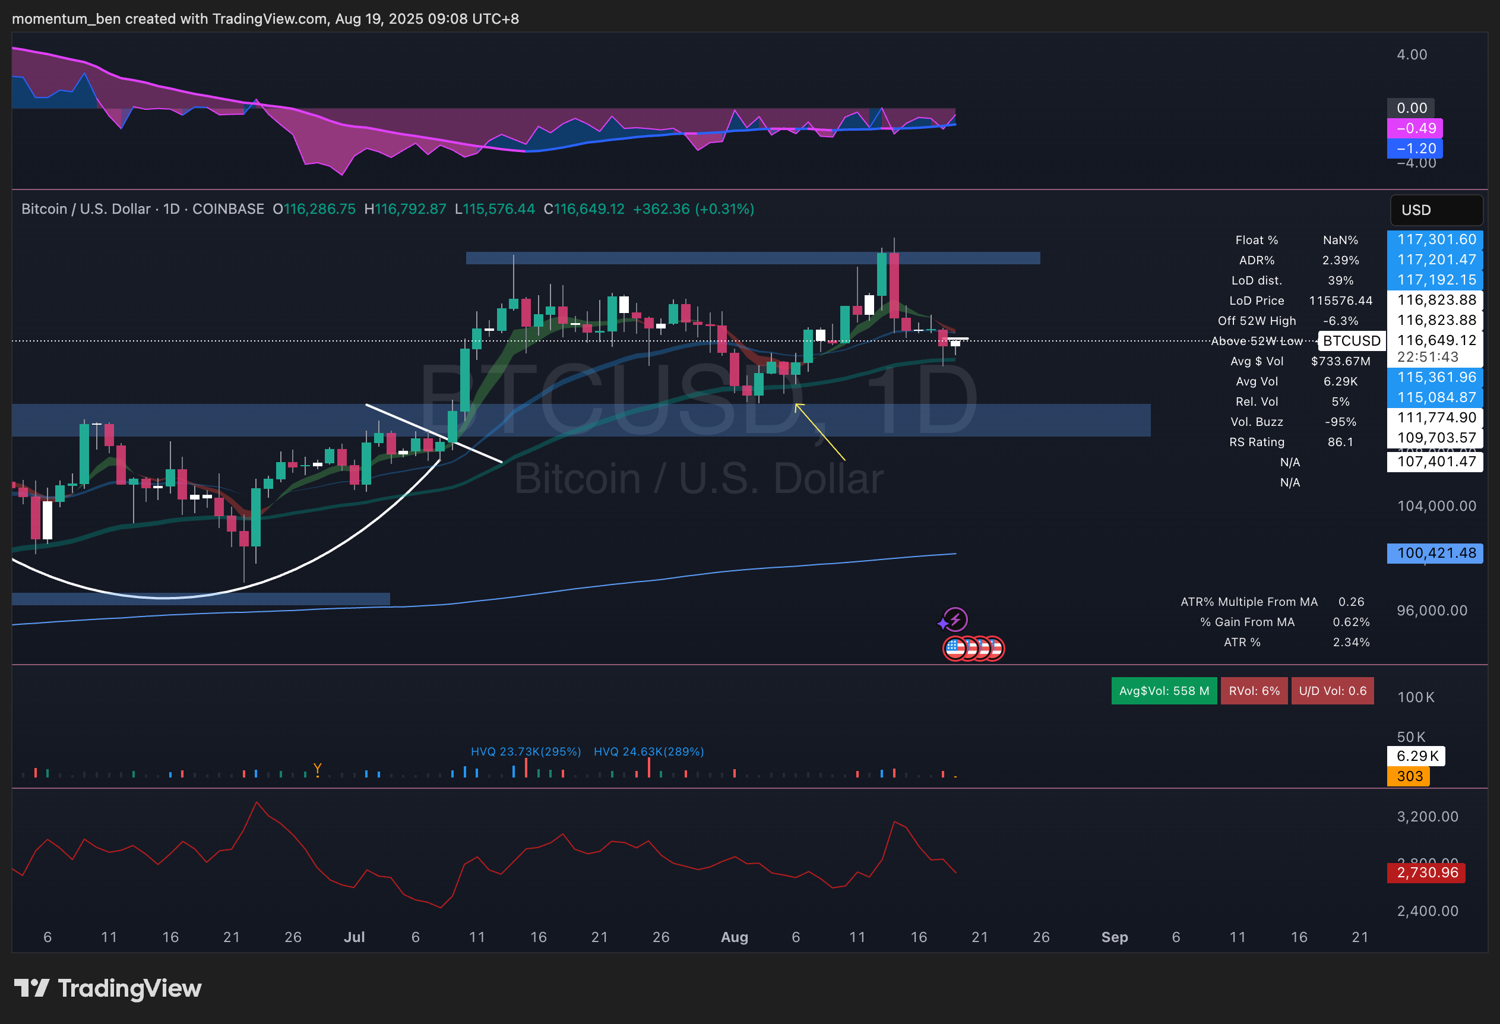Click the purple sparkle star icon
The height and width of the screenshot is (1024, 1500).
(943, 624)
